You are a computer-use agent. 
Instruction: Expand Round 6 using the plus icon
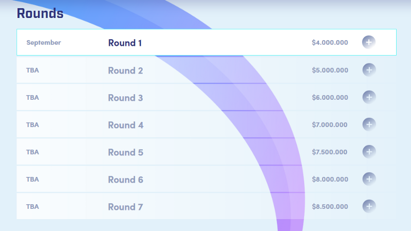point(369,179)
